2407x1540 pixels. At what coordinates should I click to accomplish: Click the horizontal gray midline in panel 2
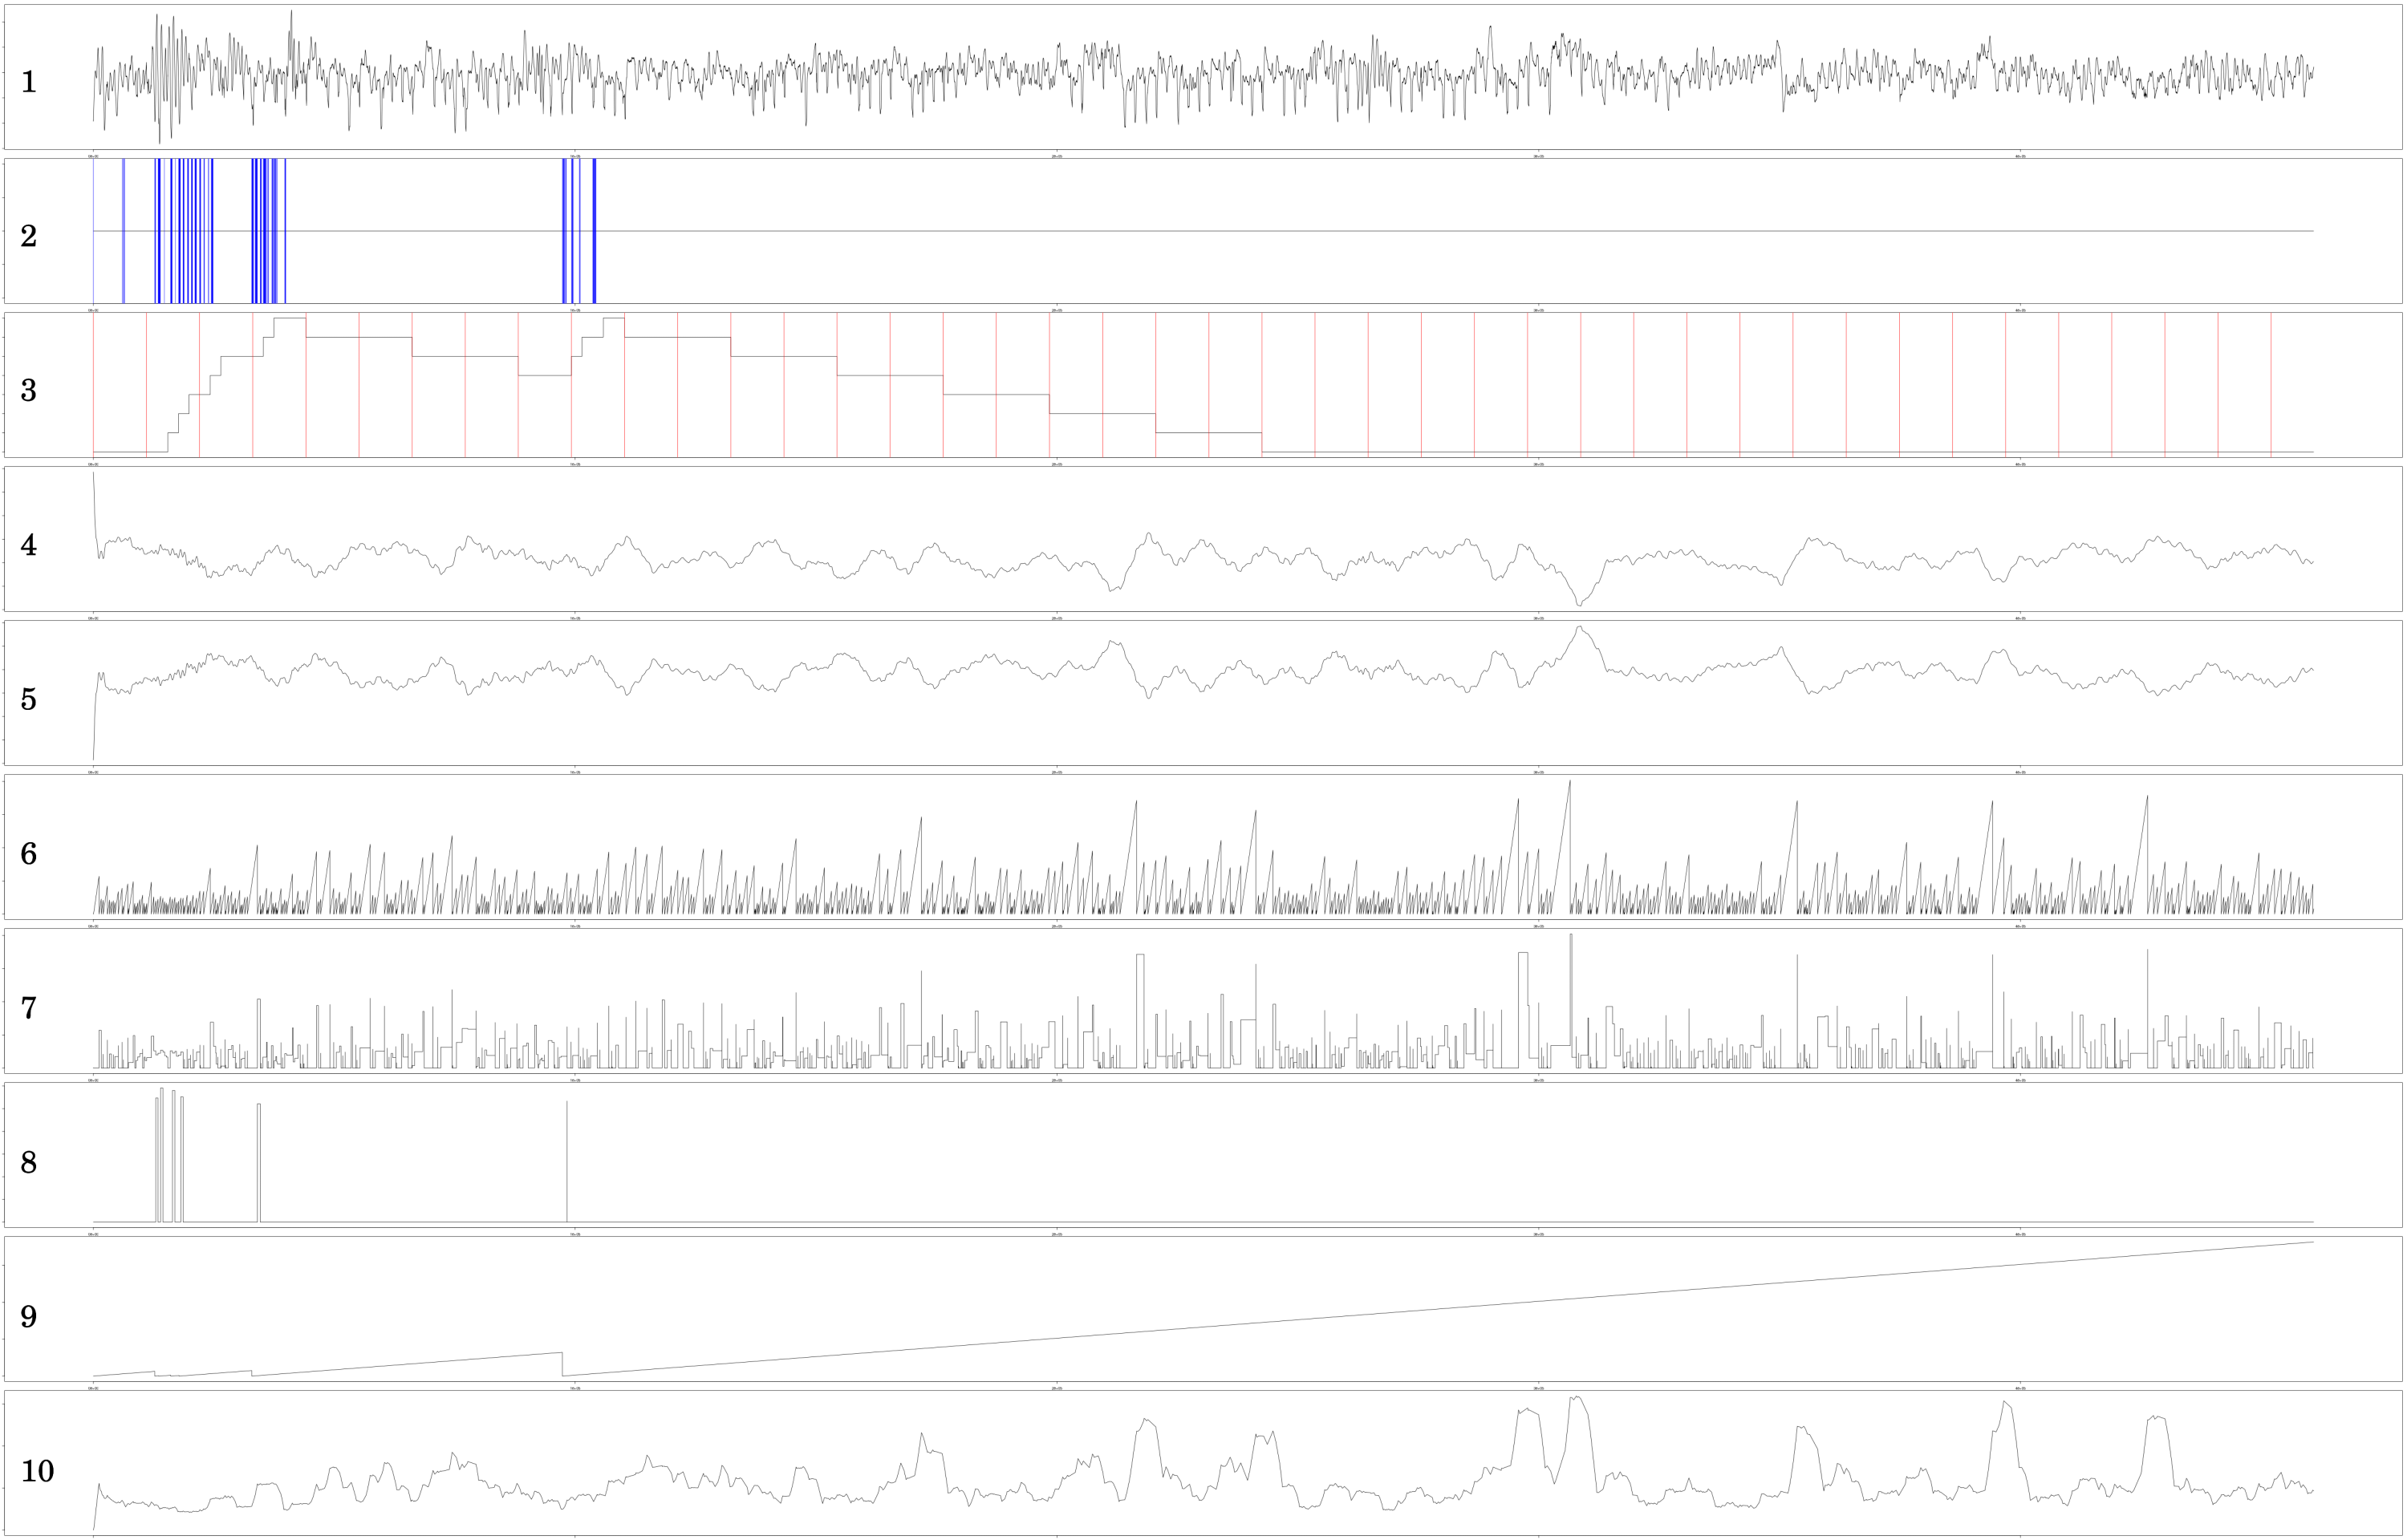click(x=1200, y=231)
